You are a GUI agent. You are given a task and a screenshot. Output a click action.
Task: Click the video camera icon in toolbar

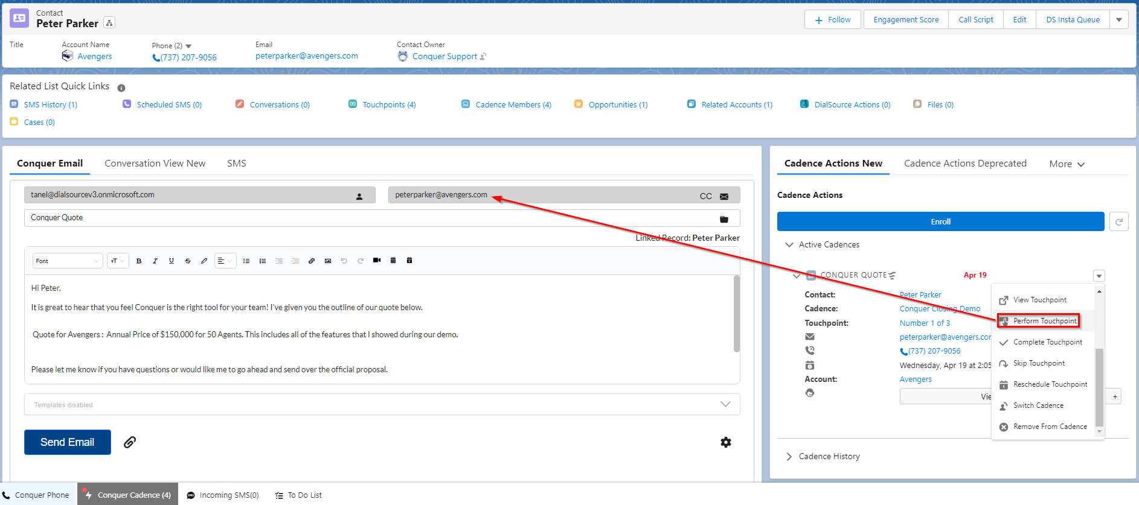click(x=377, y=261)
